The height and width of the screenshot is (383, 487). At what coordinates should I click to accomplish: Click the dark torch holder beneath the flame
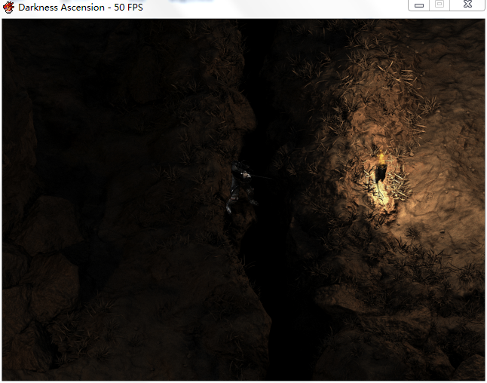(x=381, y=174)
